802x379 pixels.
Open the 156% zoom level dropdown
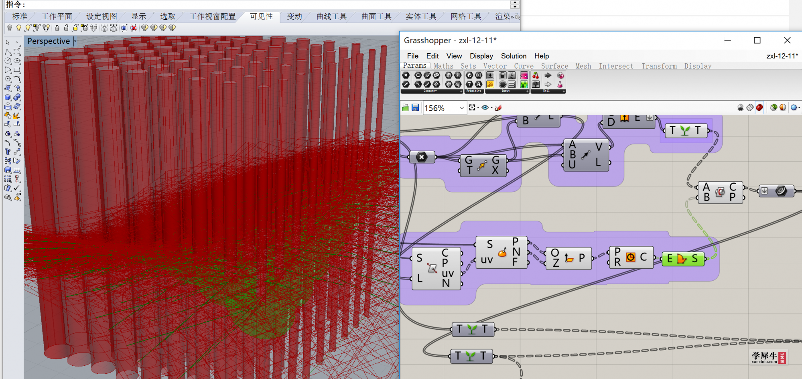(x=462, y=108)
